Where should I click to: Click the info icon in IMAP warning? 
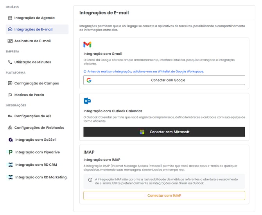point(90,180)
